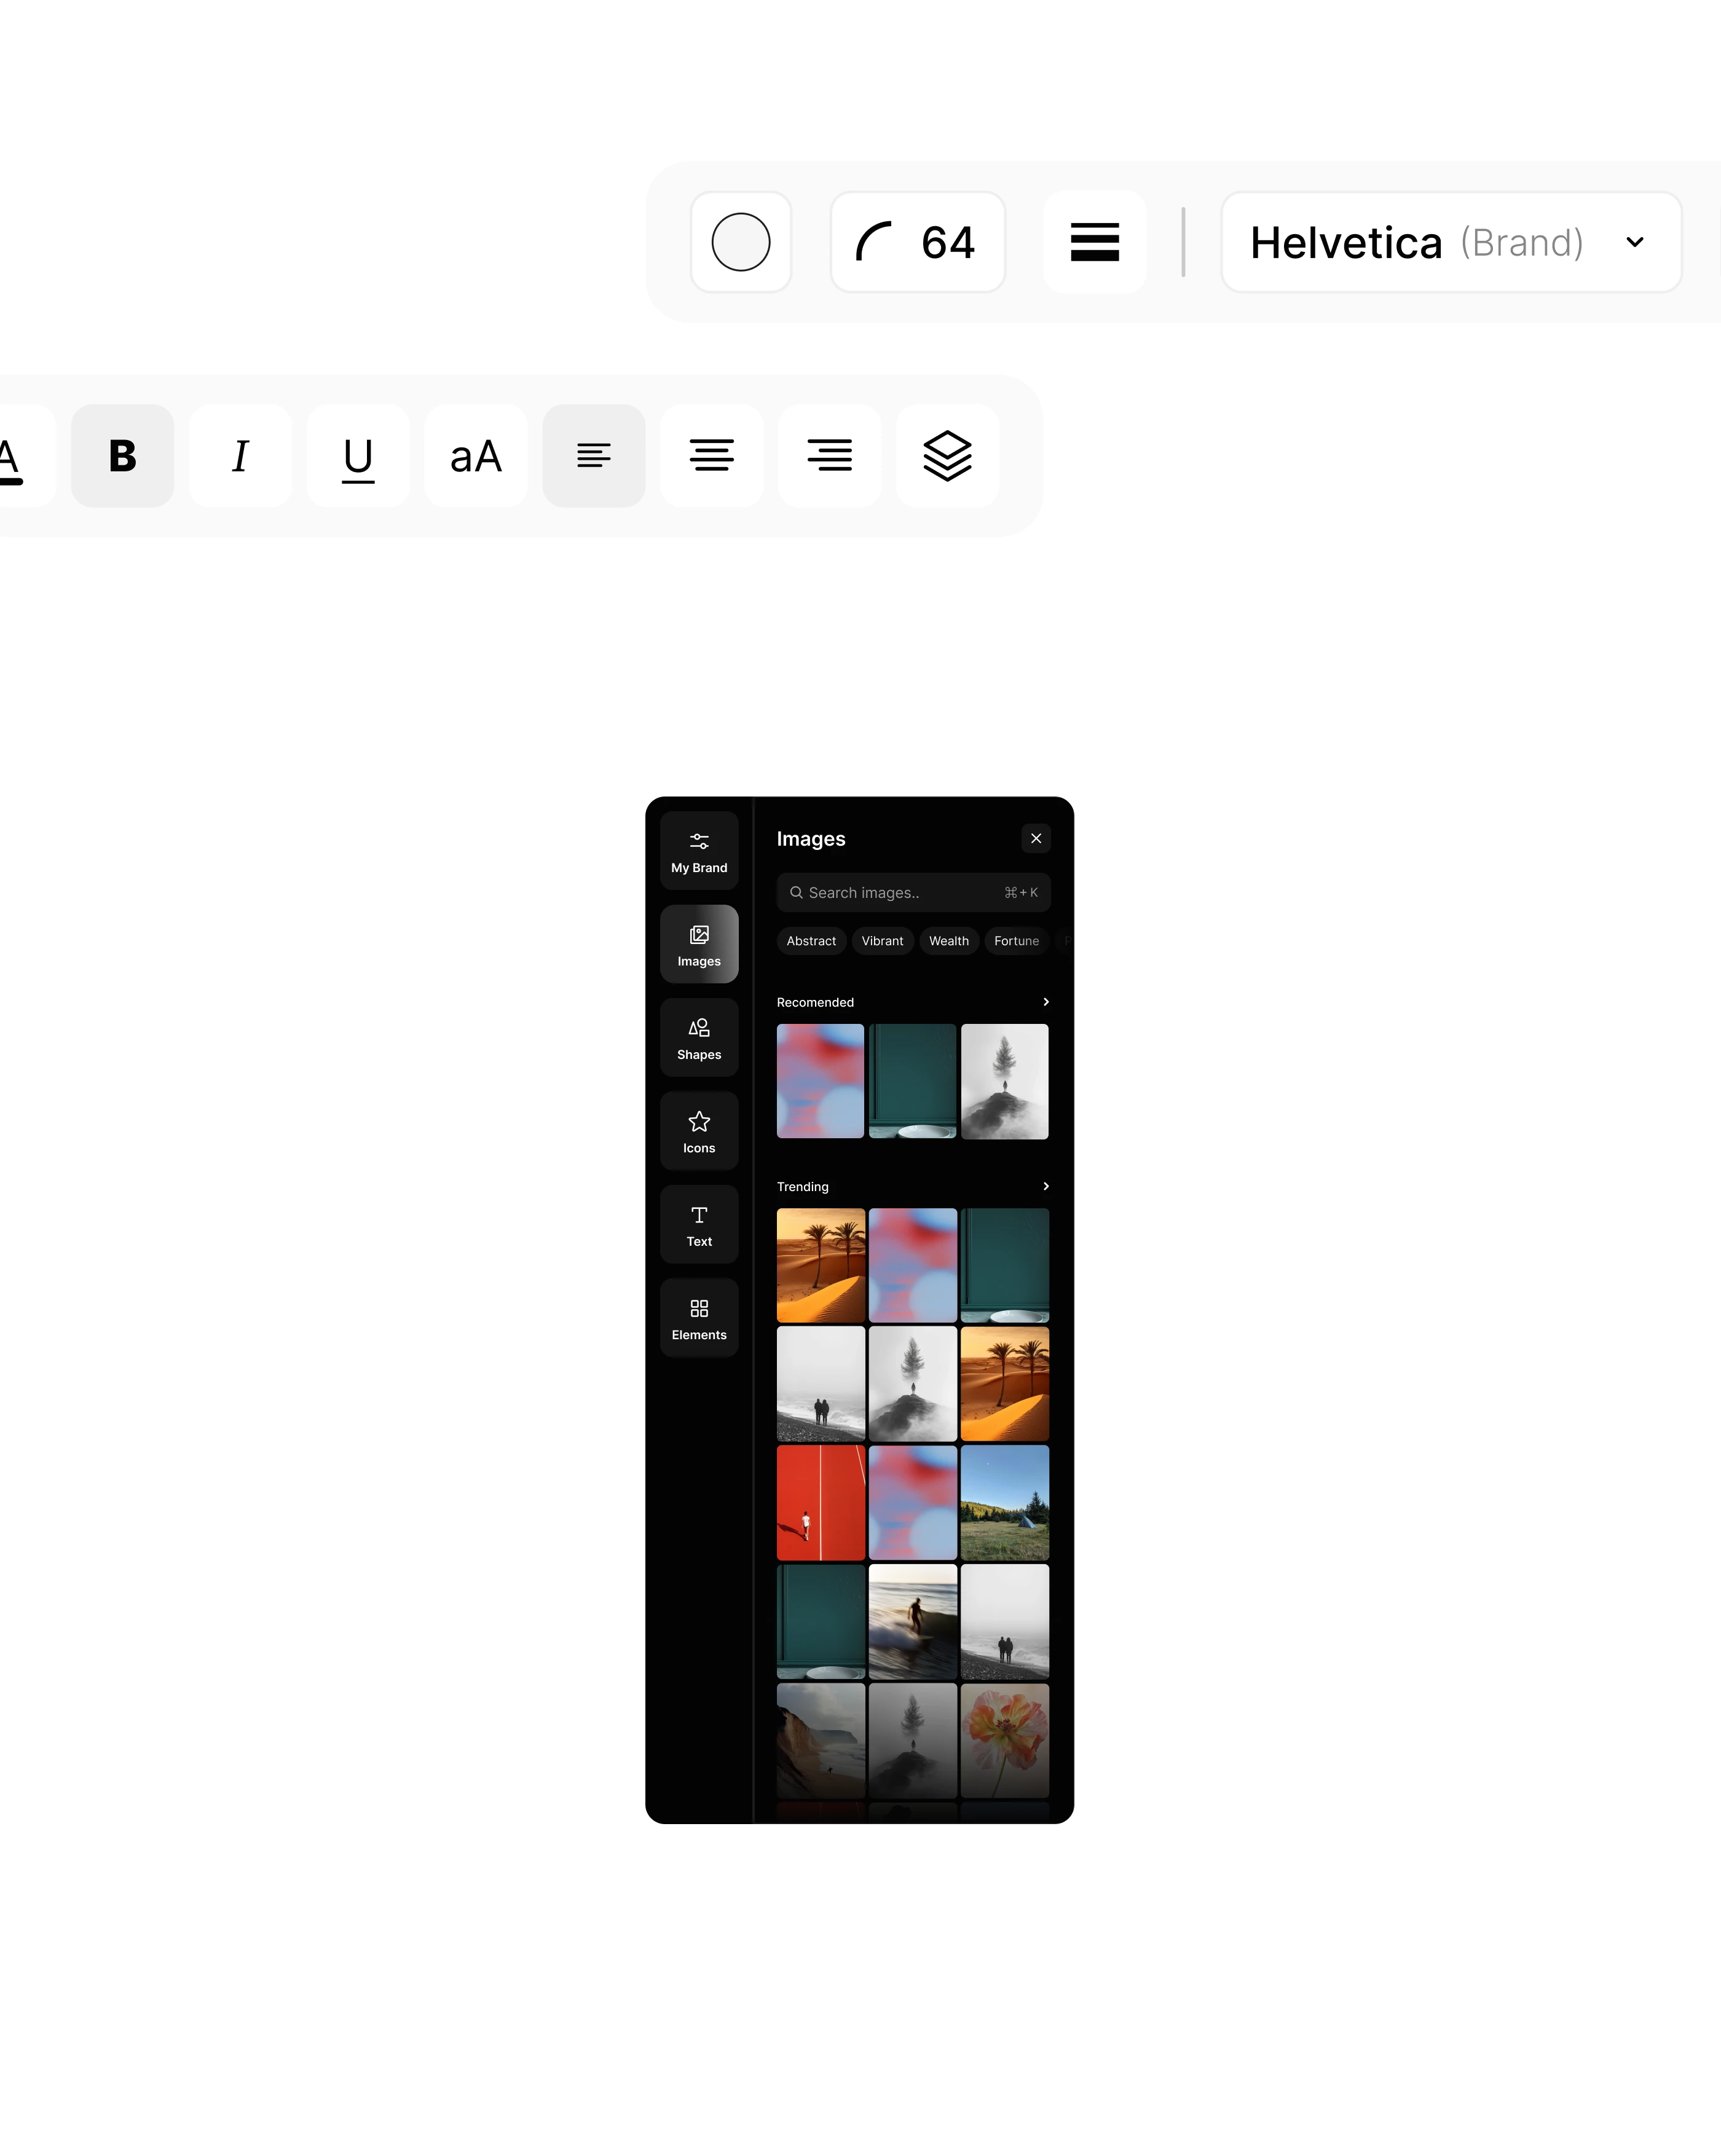Viewport: 1721px width, 2156px height.
Task: Open the Elements sidebar panel
Action: [698, 1318]
